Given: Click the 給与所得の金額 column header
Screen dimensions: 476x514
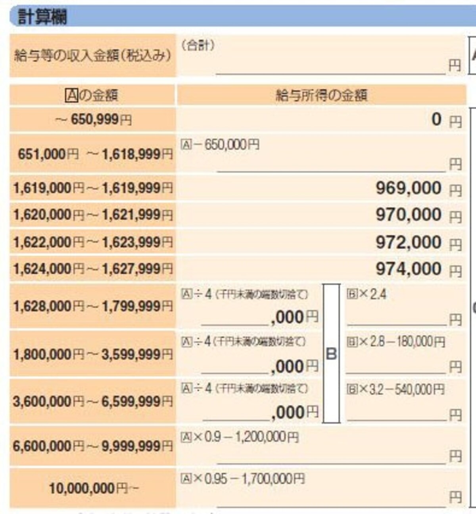Looking at the screenshot, I should tap(321, 95).
